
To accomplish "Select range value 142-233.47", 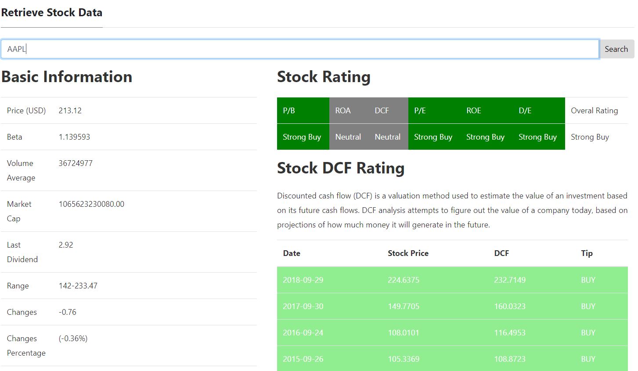I will click(78, 286).
